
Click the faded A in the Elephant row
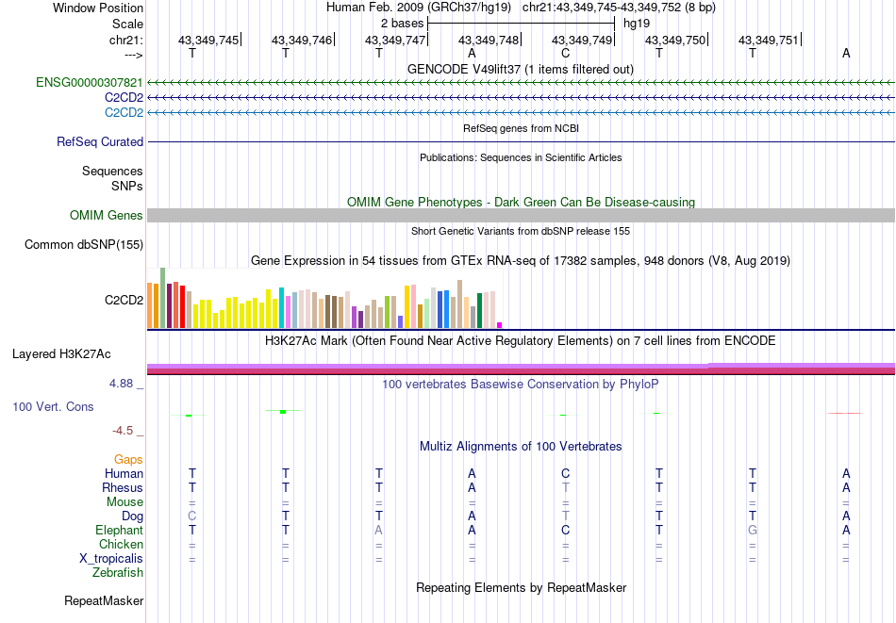[x=378, y=530]
